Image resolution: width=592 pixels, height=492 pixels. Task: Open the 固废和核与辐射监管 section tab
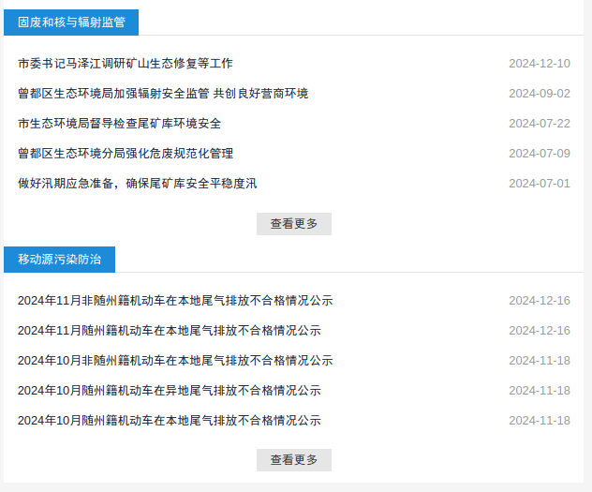[x=71, y=22]
